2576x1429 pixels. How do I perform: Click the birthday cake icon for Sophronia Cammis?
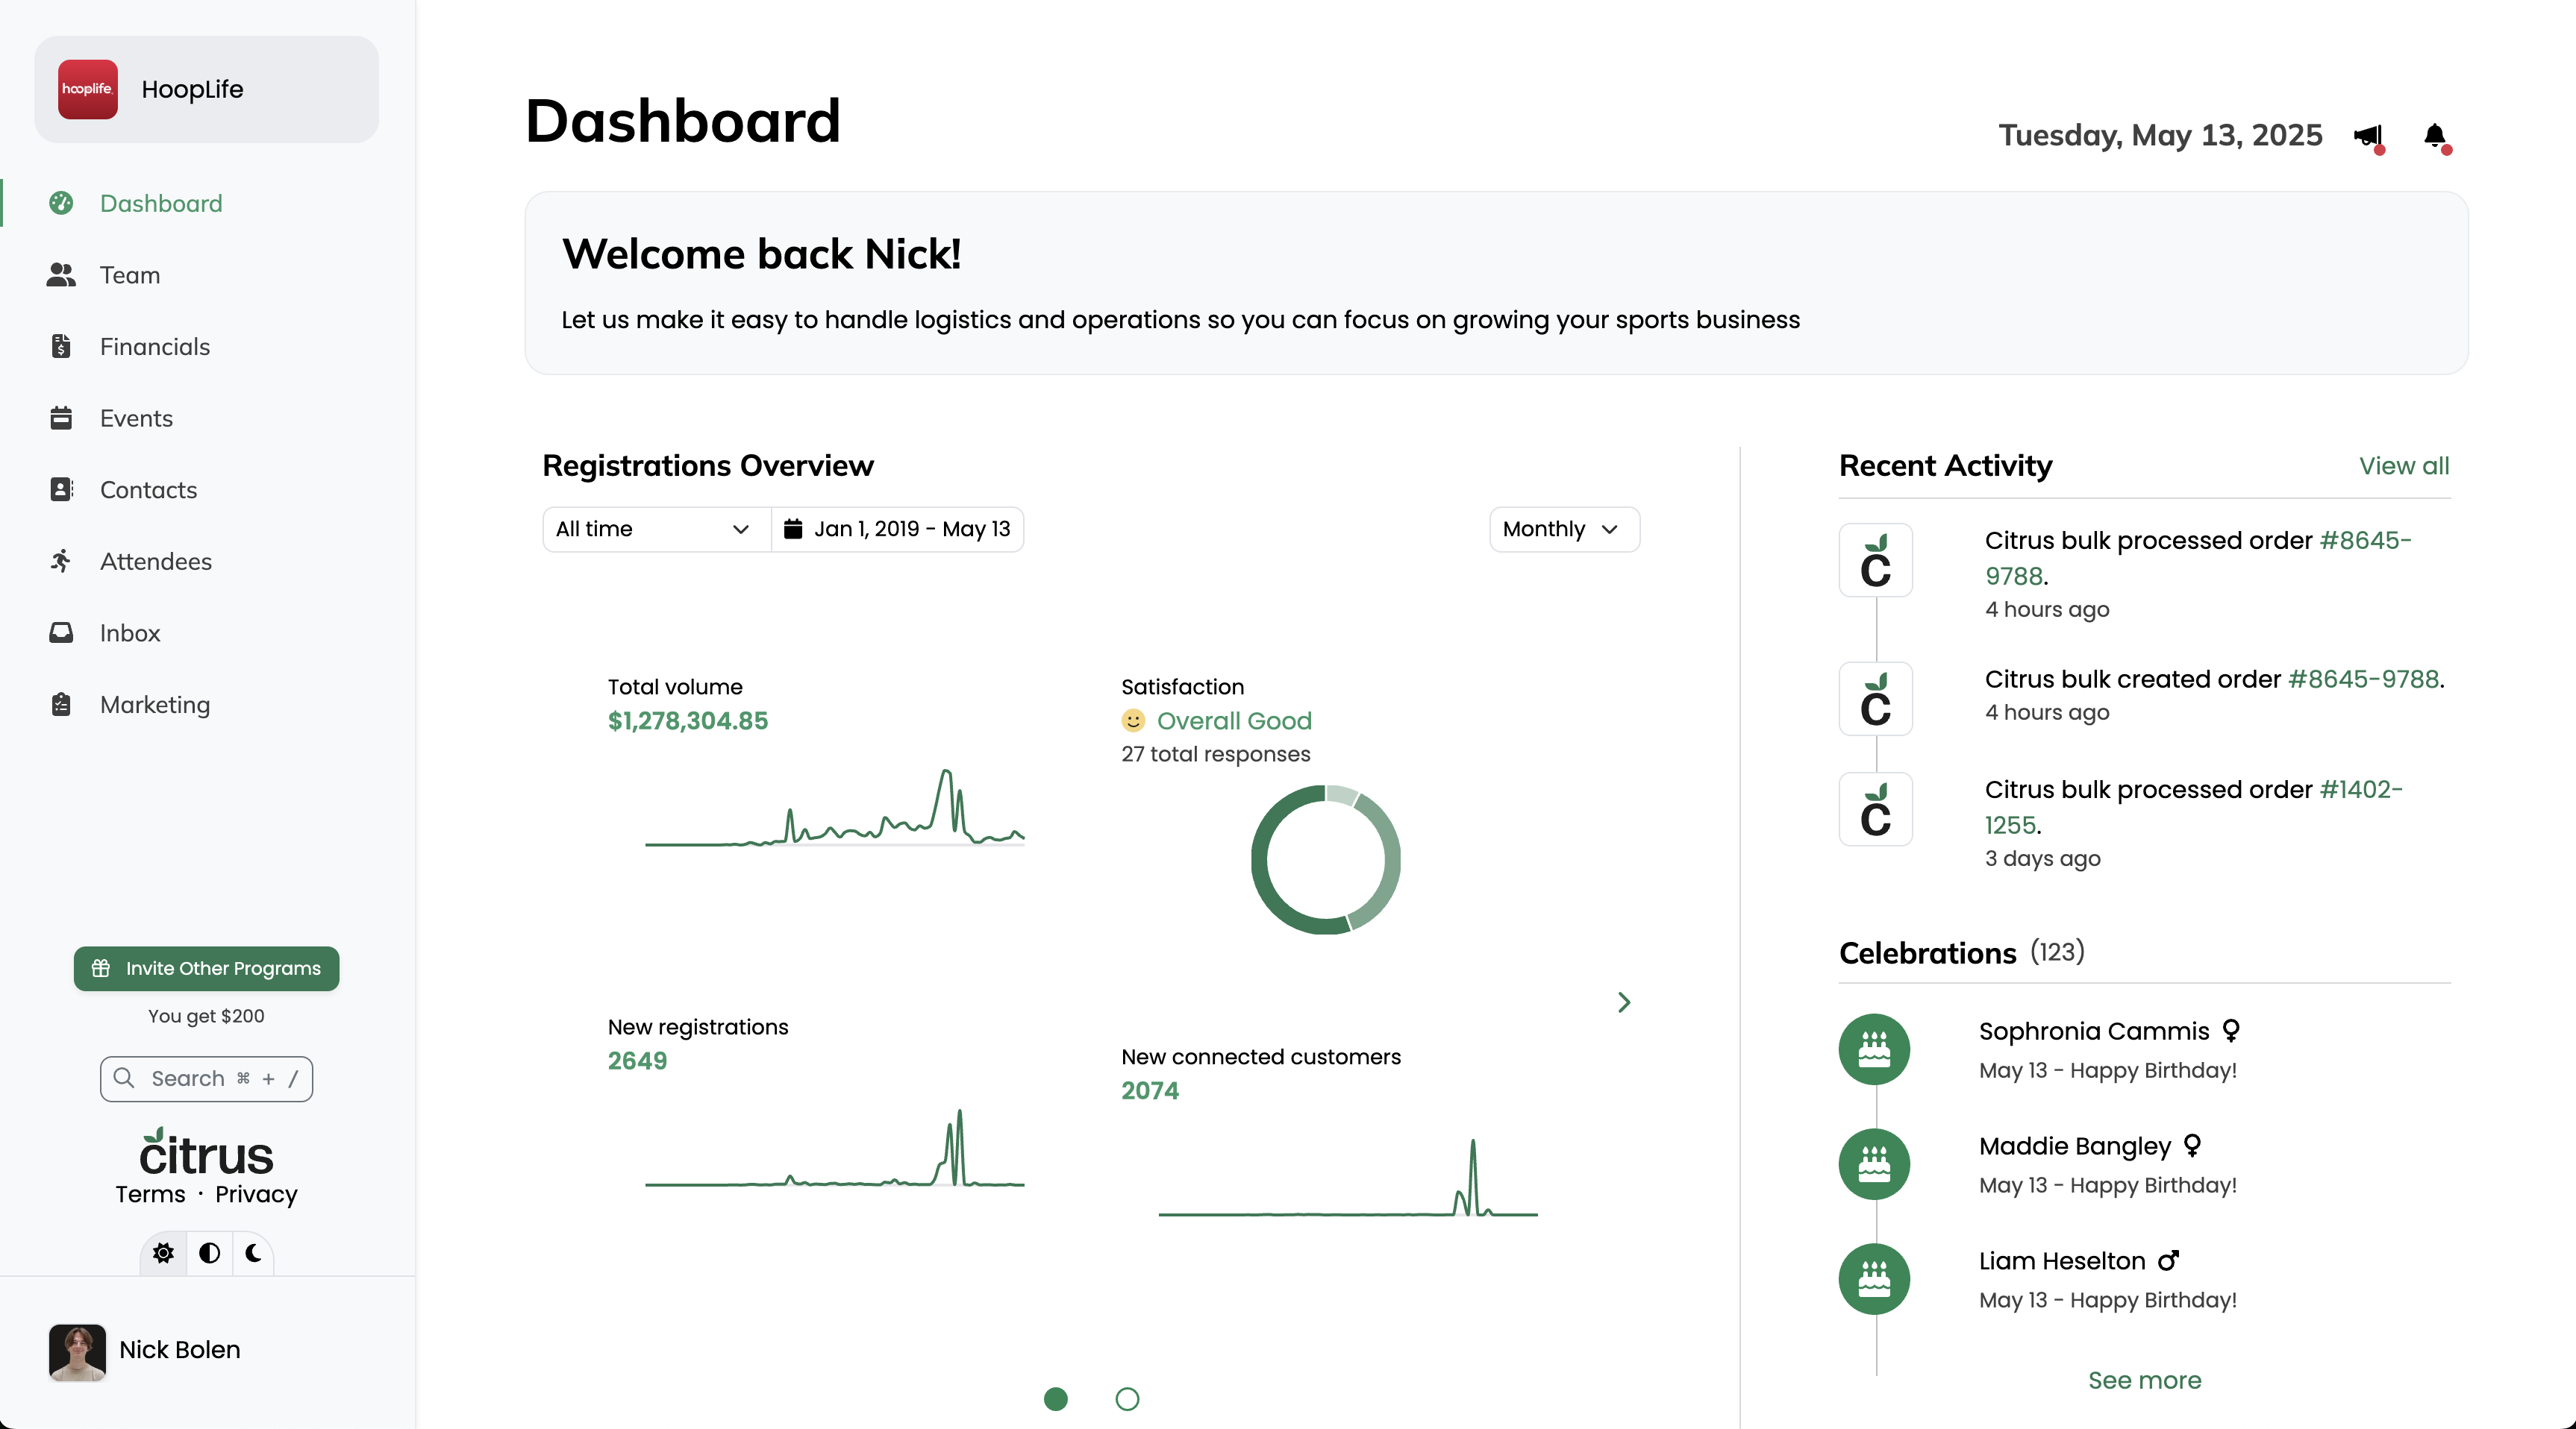[1874, 1049]
